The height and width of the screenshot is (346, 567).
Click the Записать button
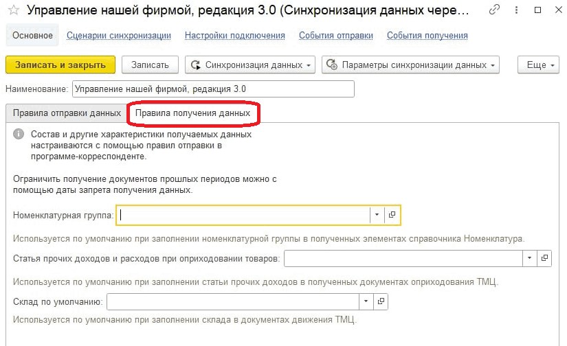pos(150,65)
